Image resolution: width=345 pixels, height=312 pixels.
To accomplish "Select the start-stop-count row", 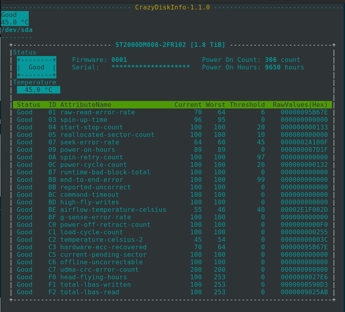I will click(x=172, y=127).
